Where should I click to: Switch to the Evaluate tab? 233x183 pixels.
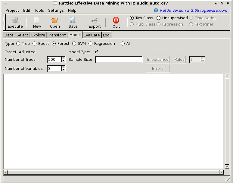coord(92,35)
